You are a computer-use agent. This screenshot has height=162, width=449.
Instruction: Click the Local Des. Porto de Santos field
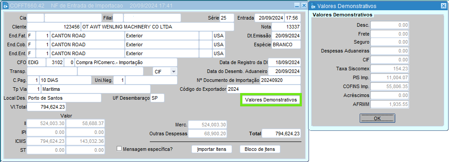tap(64, 98)
